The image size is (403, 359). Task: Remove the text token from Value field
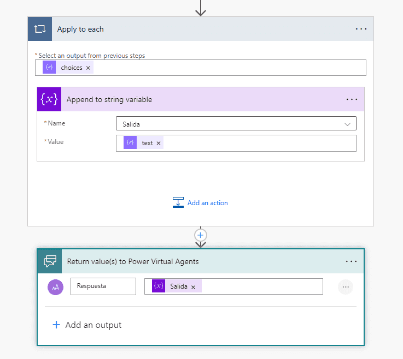tap(159, 143)
